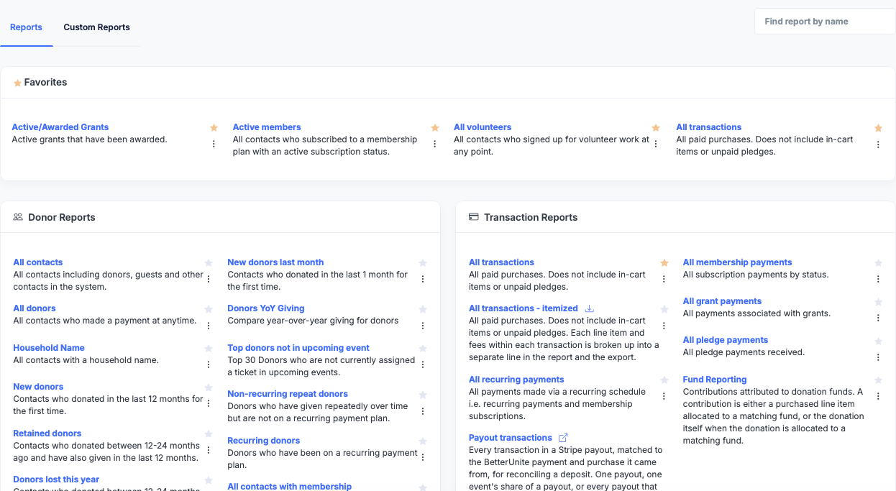Unfavorite Active/Awarded Grants using its star
896x491 pixels.
(214, 128)
